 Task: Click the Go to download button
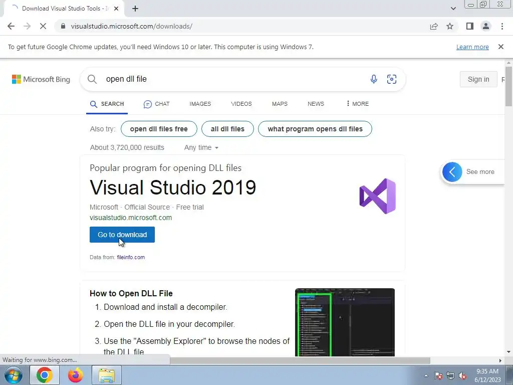pos(122,235)
